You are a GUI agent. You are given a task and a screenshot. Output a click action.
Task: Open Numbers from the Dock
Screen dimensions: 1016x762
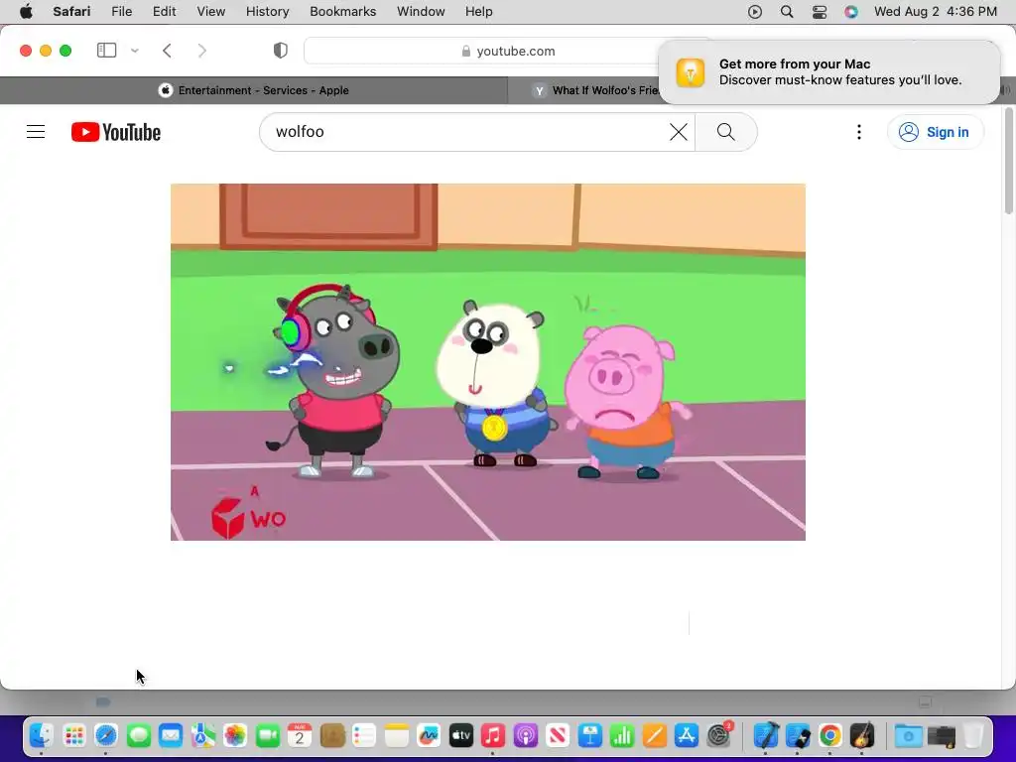(622, 735)
